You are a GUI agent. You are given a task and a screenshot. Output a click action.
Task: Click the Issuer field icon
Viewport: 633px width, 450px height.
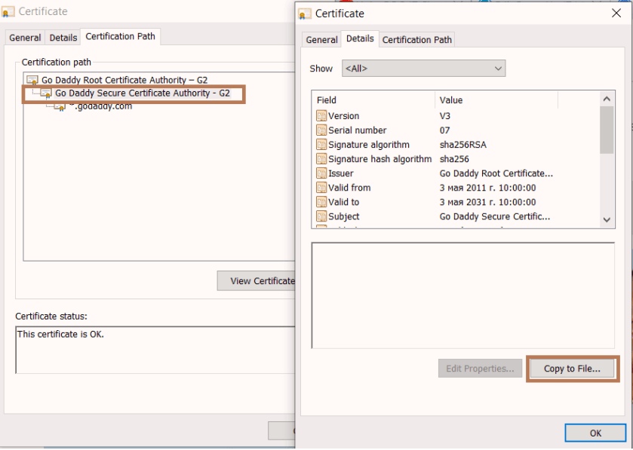click(320, 173)
